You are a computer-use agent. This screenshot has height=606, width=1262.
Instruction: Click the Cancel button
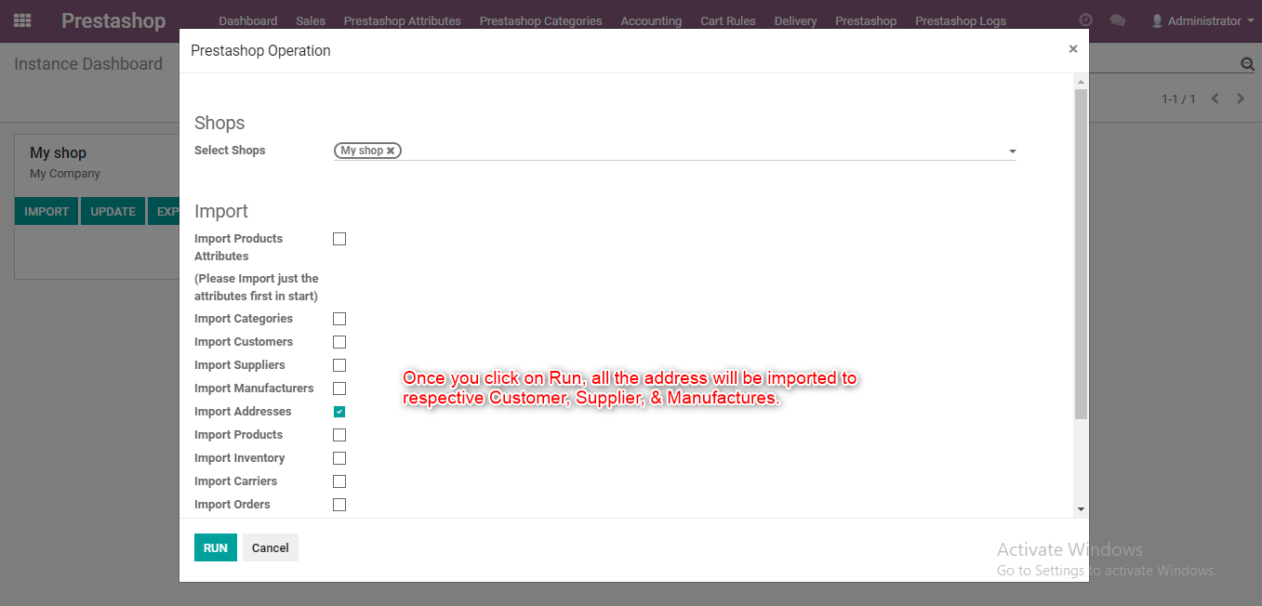(270, 547)
